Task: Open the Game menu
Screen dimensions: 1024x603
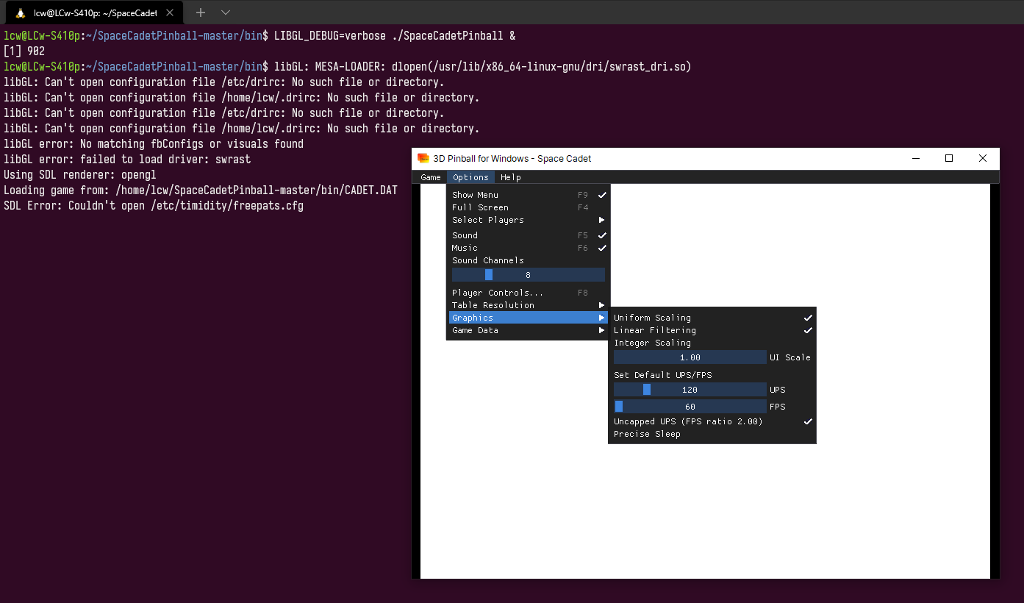Action: click(431, 177)
